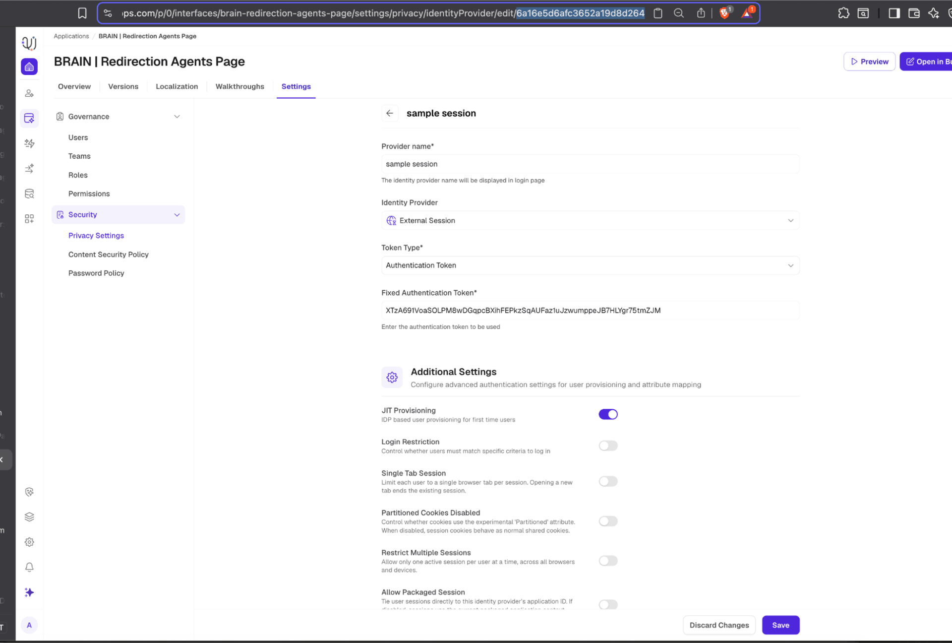Open the layers stack icon in sidebar
Screen dimensions: 952x643
pos(29,517)
